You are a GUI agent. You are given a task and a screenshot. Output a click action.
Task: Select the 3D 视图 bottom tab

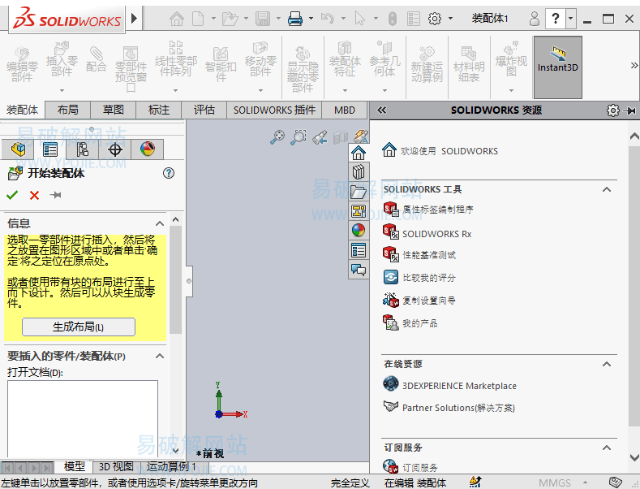tap(116, 466)
